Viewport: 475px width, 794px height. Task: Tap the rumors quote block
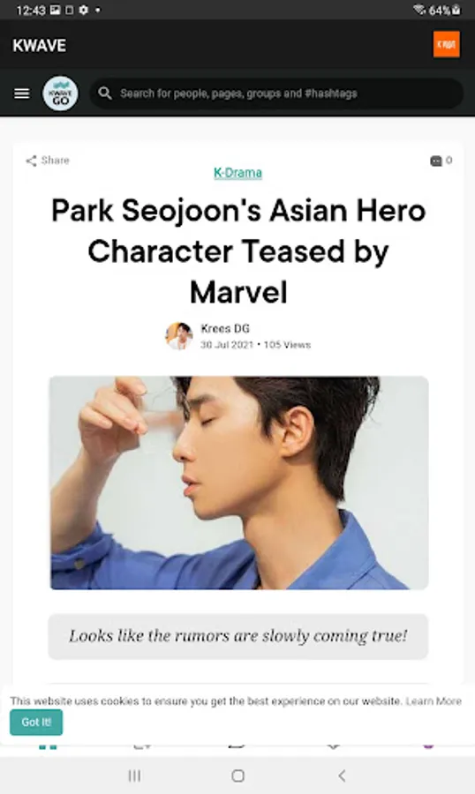pyautogui.click(x=238, y=636)
